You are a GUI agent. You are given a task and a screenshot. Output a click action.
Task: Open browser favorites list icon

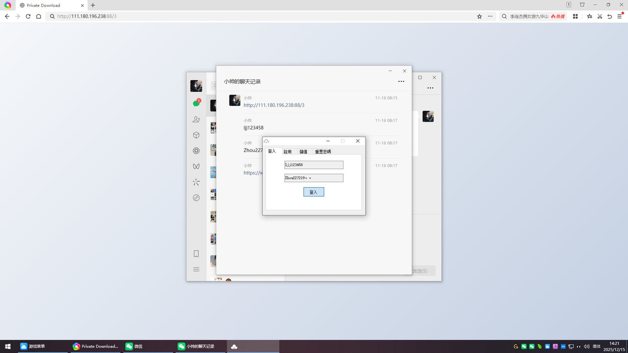point(590,16)
